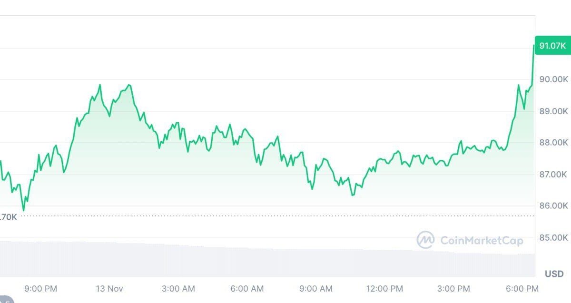
Task: Click the USD currency label
Action: point(554,274)
